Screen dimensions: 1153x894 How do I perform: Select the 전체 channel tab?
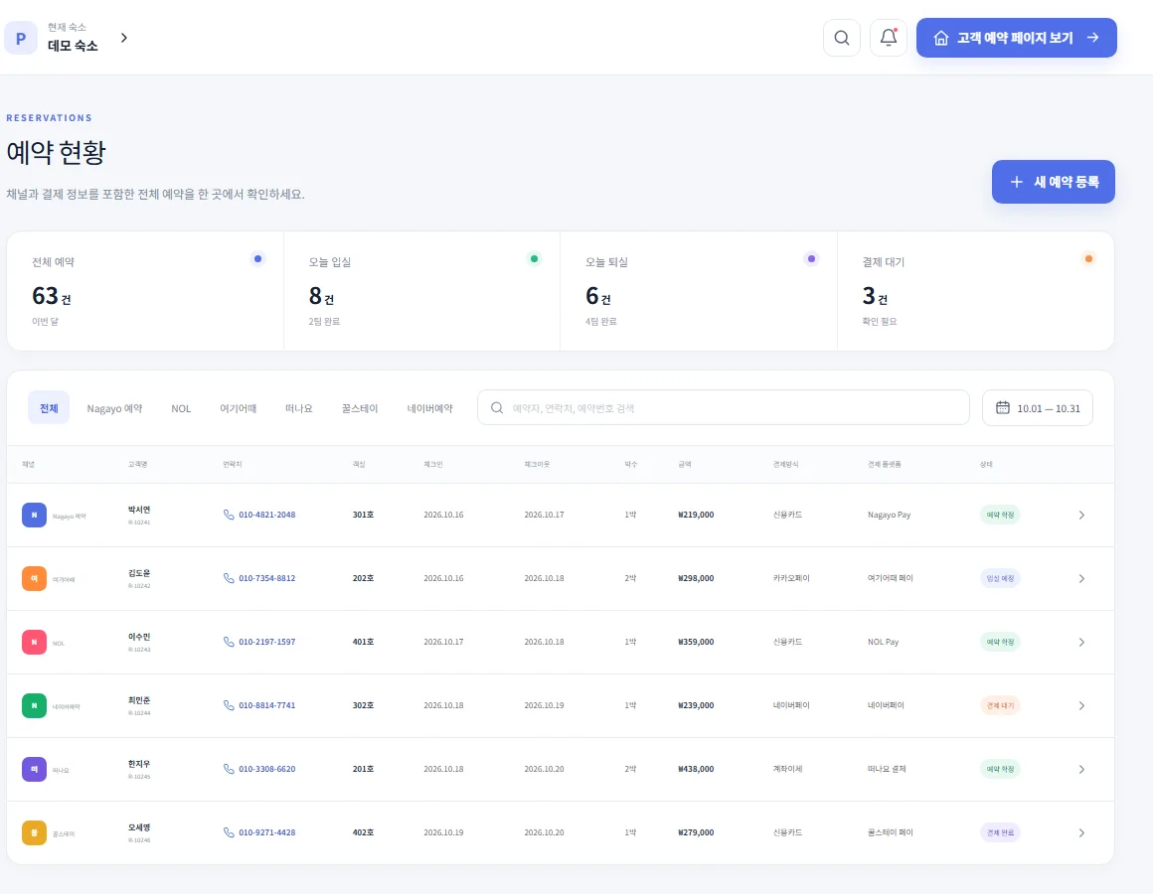point(49,407)
